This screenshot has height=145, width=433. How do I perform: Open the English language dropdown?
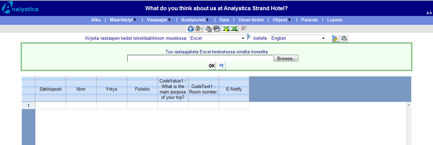coord(298,38)
